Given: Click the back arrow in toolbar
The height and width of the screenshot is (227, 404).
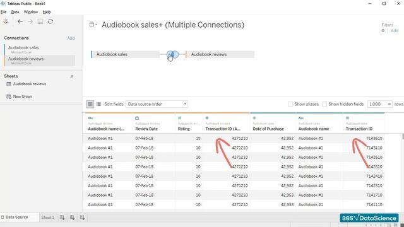Looking at the screenshot, I should (20, 21).
